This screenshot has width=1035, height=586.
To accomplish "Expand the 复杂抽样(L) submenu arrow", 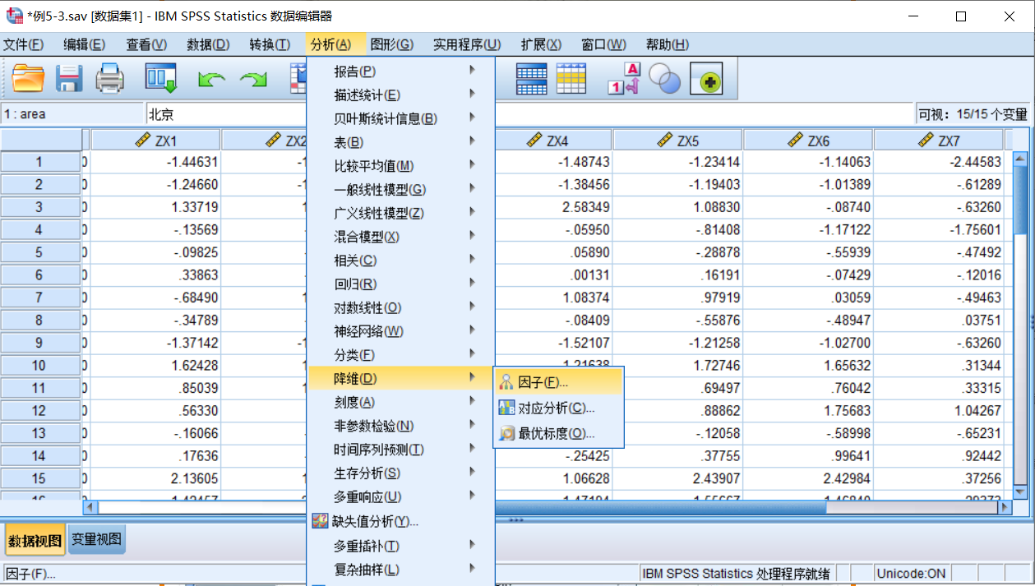I will (473, 569).
